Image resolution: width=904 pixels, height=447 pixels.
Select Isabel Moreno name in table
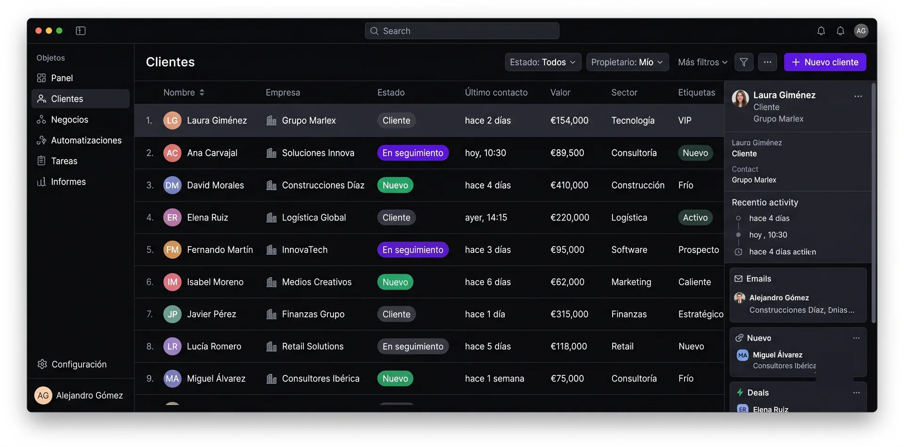[215, 282]
